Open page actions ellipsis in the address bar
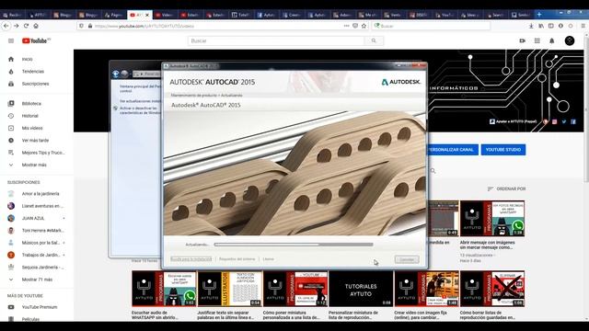Image resolution: width=589 pixels, height=331 pixels. (346, 26)
